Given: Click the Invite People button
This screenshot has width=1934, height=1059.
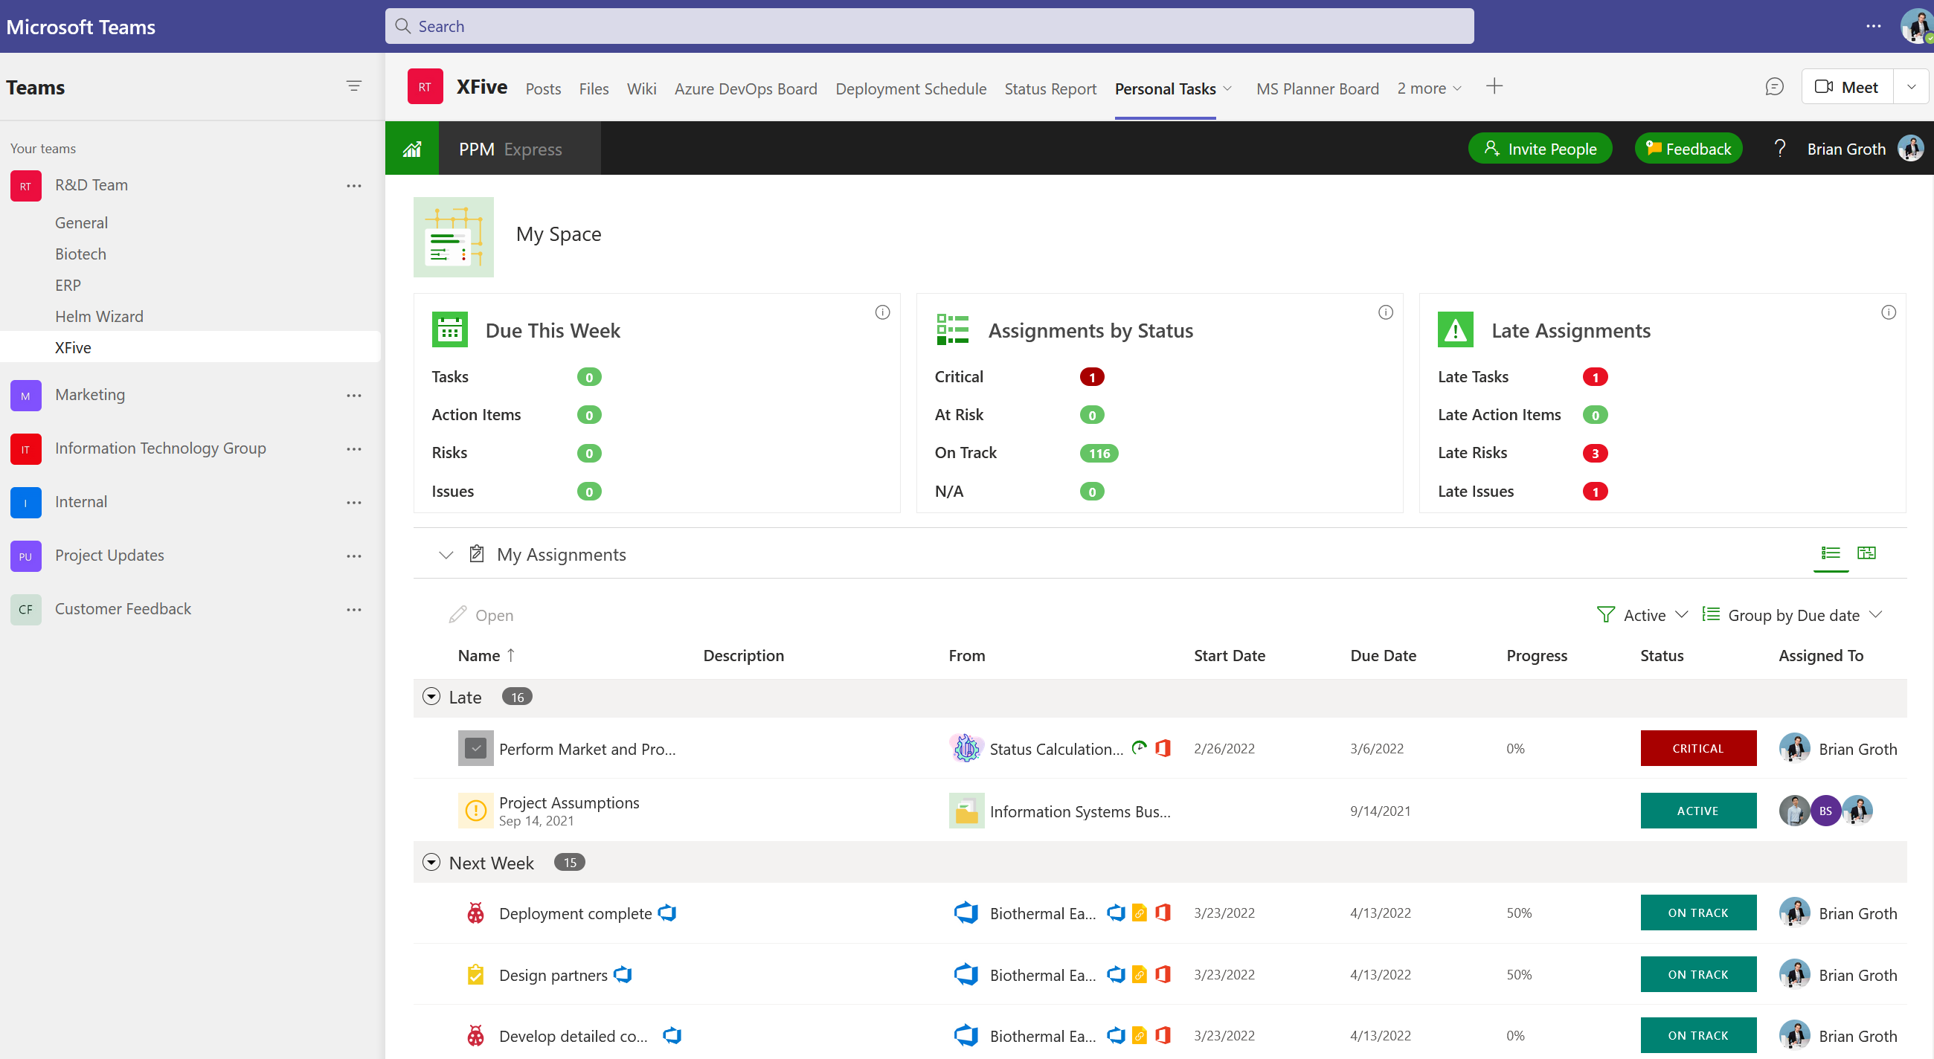Looking at the screenshot, I should [x=1540, y=149].
